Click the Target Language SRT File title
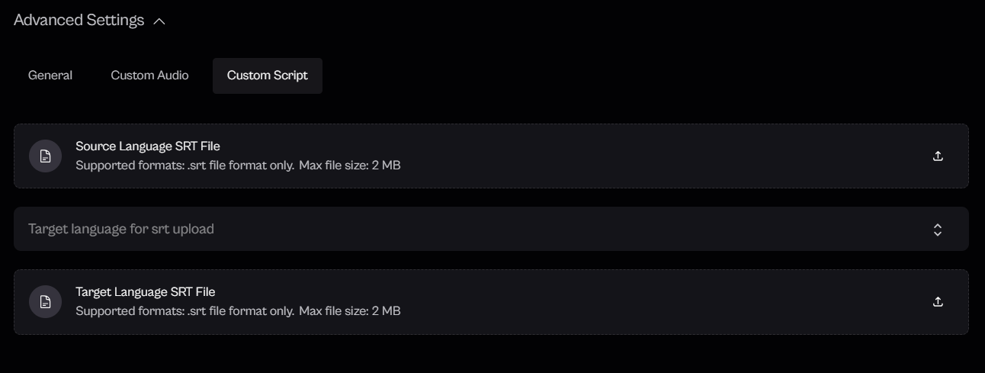Viewport: 985px width, 373px height. (x=146, y=291)
